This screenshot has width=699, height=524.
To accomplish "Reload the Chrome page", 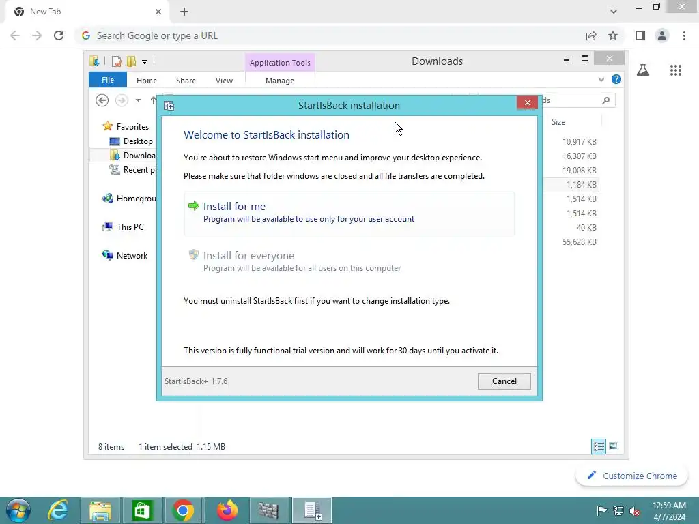I will click(x=59, y=35).
